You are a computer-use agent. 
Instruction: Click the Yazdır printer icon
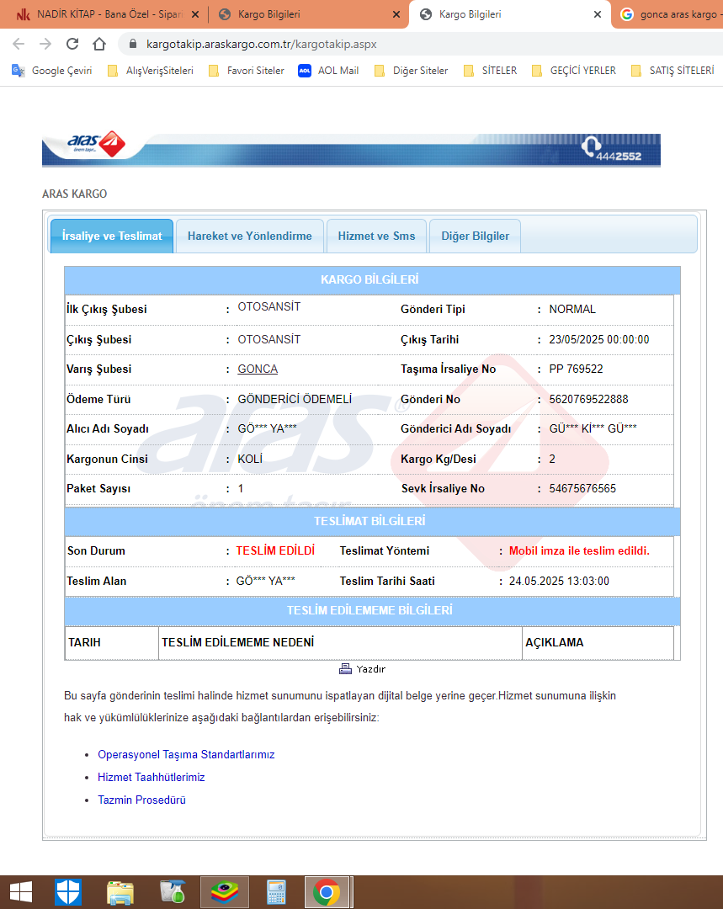coord(345,669)
